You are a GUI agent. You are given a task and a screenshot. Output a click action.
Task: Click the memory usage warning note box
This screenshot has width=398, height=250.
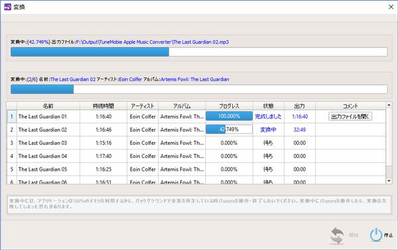pos(199,204)
